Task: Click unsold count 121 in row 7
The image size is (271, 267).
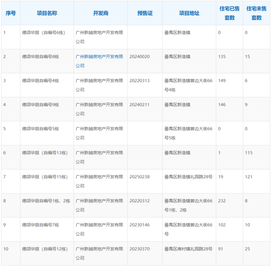Action: 249,177
